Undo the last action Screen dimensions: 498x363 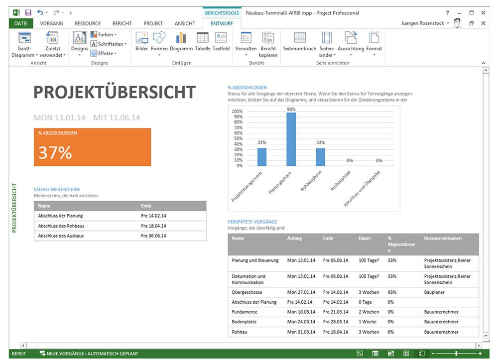coord(40,12)
